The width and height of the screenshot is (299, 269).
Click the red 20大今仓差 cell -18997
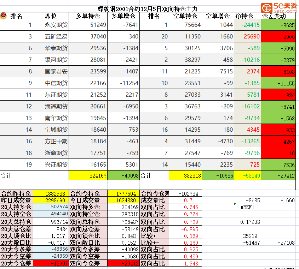click(x=51, y=263)
